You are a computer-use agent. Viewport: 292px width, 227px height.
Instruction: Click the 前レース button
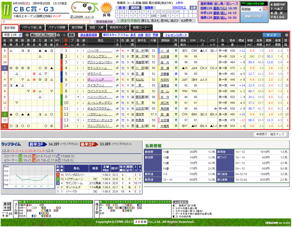click(36, 35)
